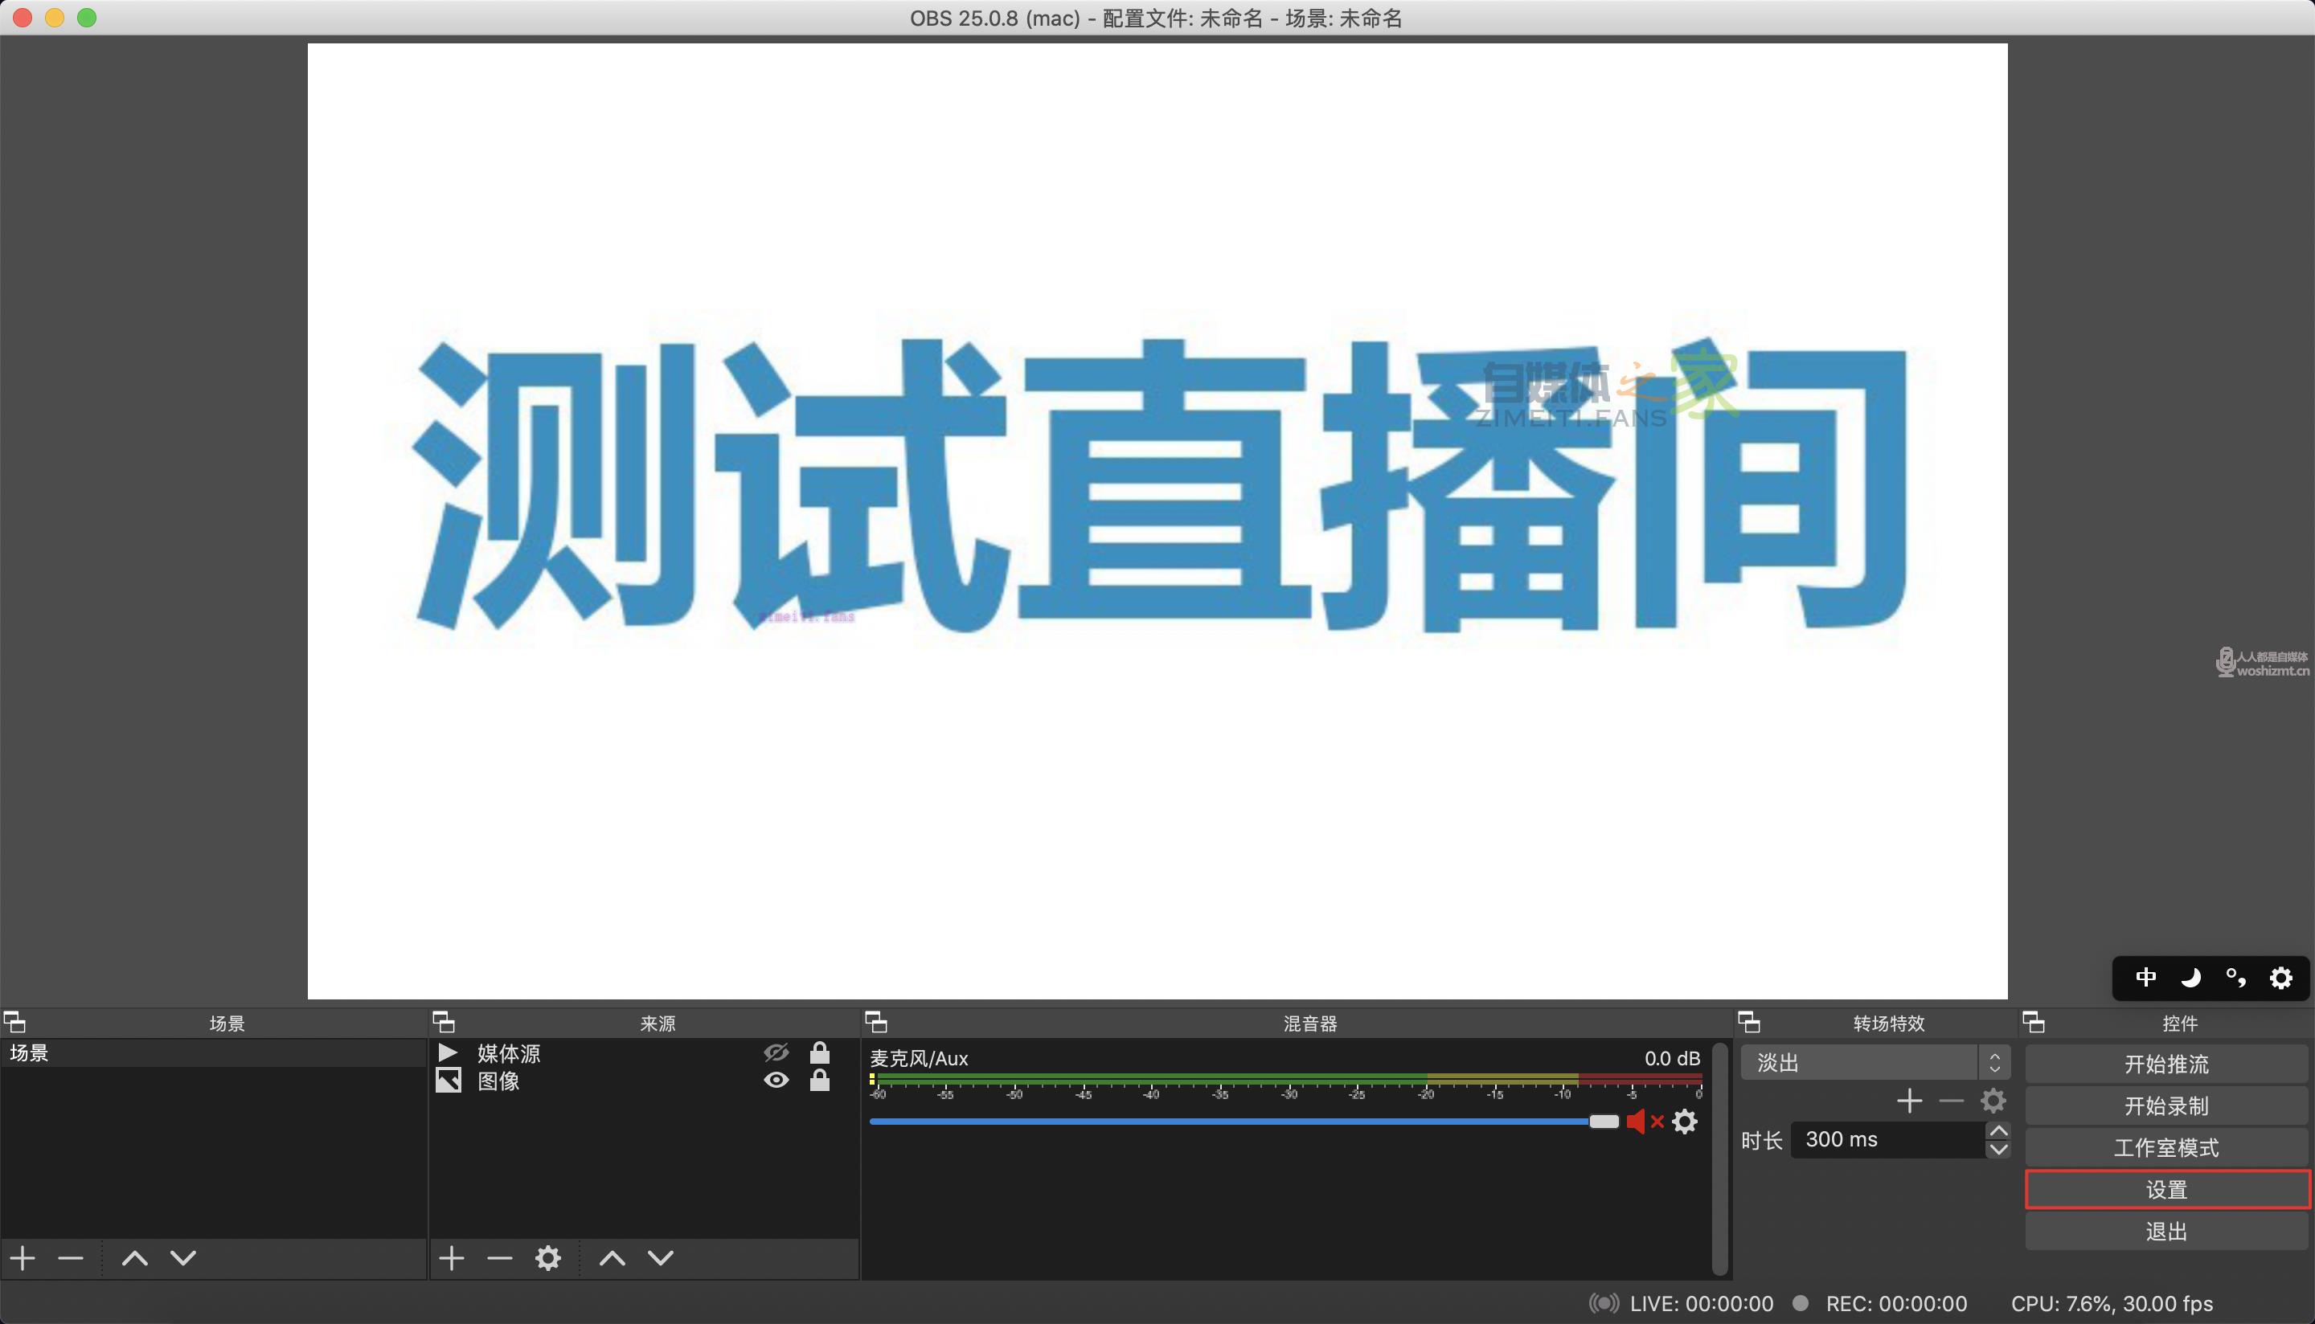Click 开始推流 to start streaming

(x=2165, y=1064)
